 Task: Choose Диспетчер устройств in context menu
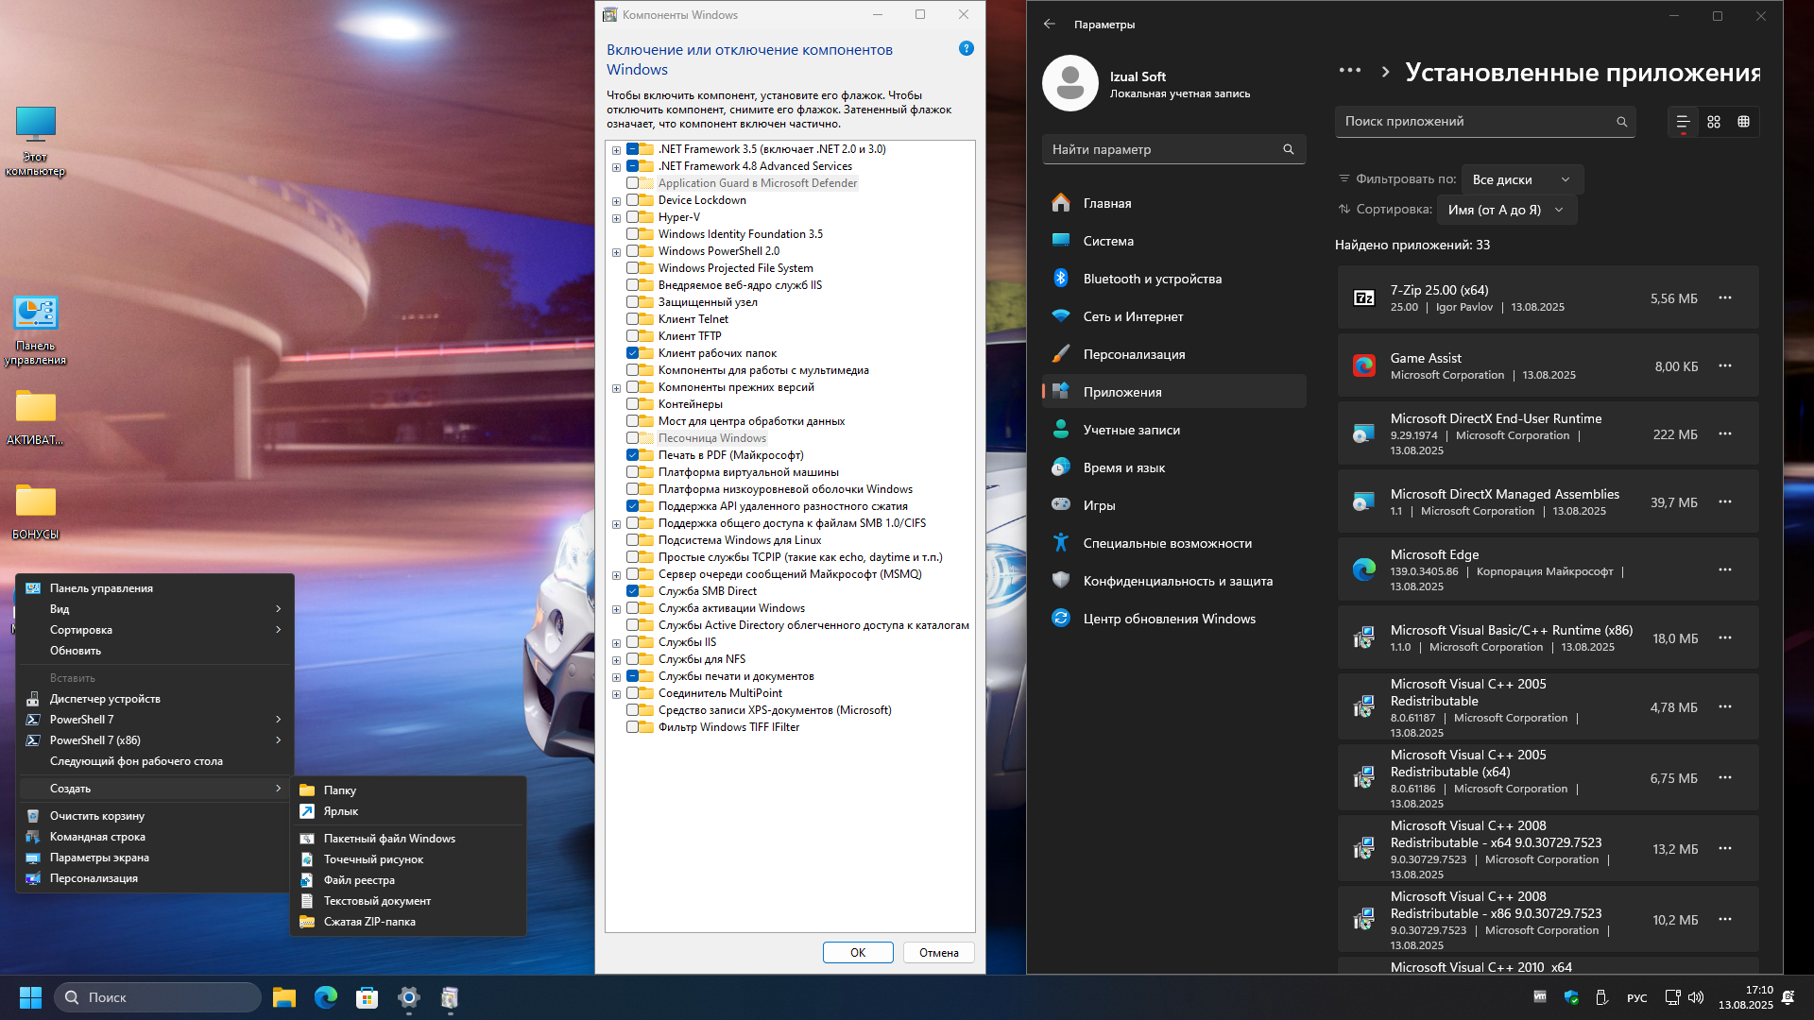click(155, 699)
